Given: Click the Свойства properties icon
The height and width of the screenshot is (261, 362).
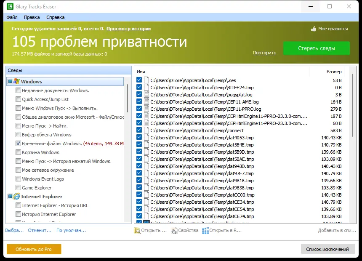Looking at the screenshot, I should click(x=174, y=231).
